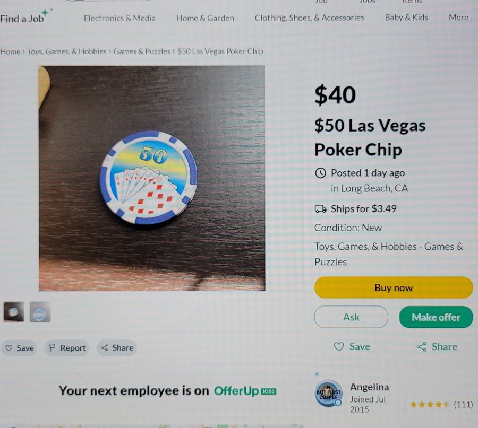Open Clothing, Shoes, & Accessories category
The height and width of the screenshot is (428, 478).
(x=309, y=18)
